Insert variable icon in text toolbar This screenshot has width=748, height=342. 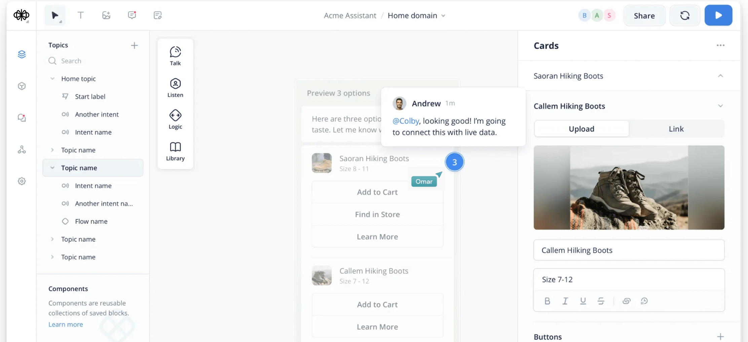point(644,301)
